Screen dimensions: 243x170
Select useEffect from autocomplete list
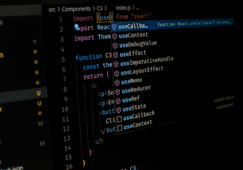(x=133, y=54)
